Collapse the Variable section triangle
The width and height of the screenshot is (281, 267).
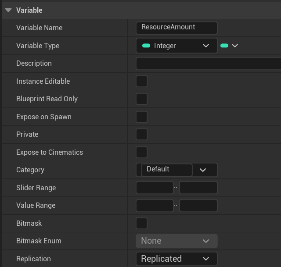point(8,10)
